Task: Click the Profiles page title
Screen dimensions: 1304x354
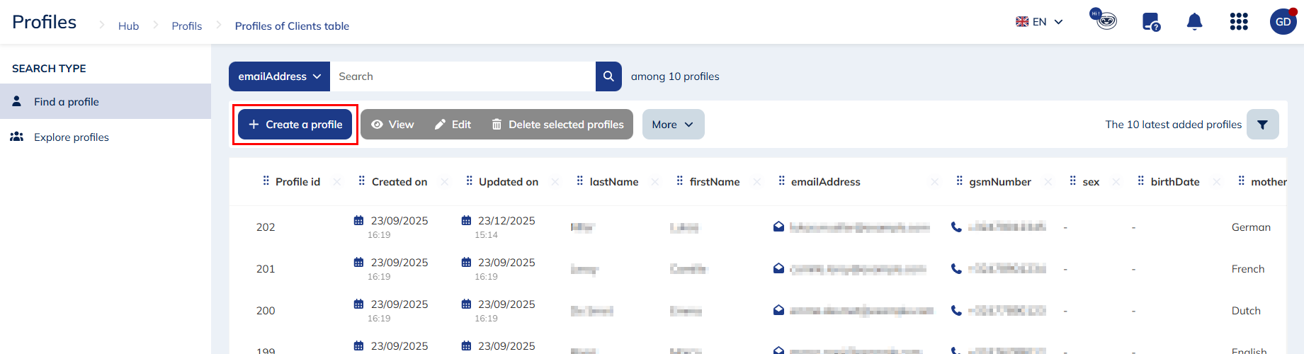Action: coord(44,22)
